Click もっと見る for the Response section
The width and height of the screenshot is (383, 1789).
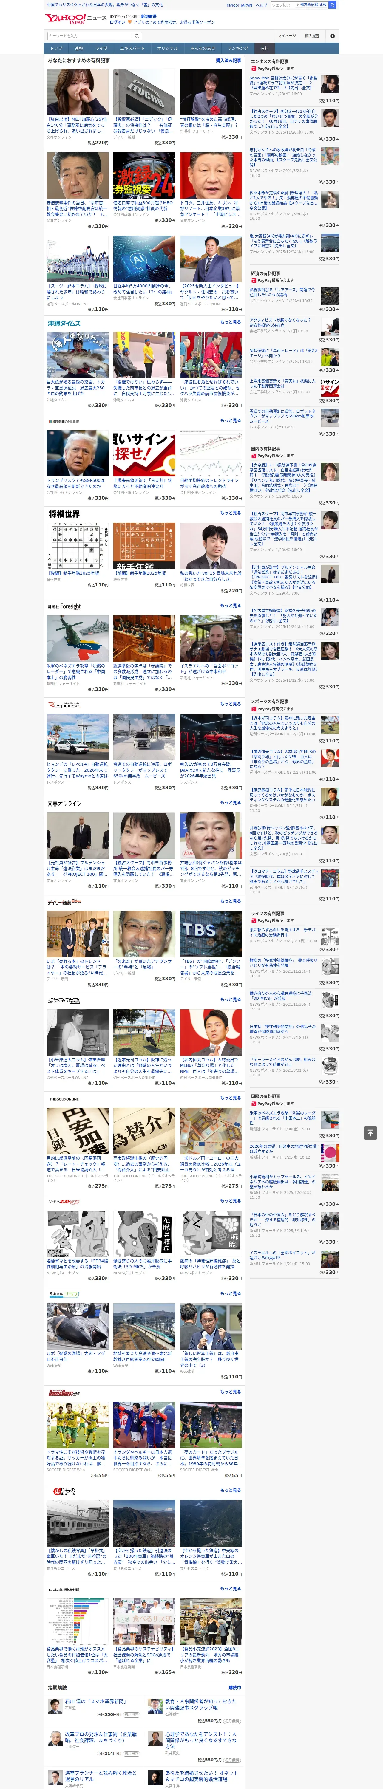231,704
